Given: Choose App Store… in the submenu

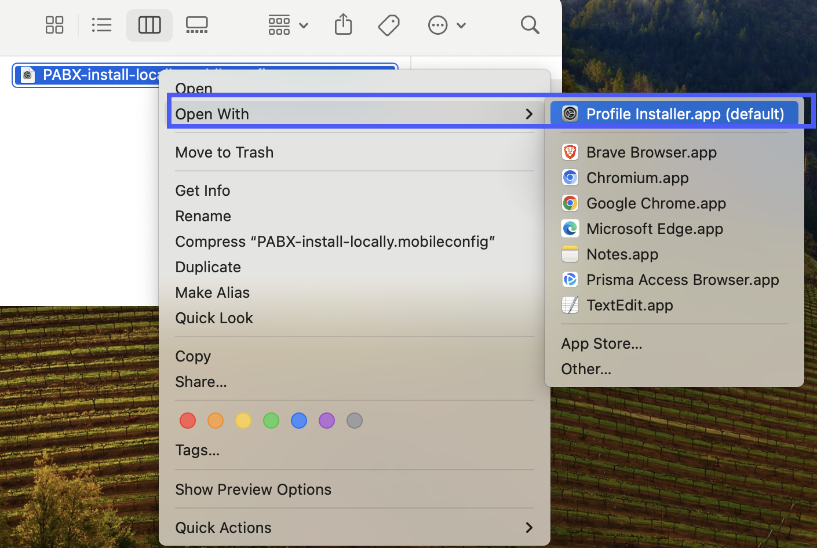Looking at the screenshot, I should [x=674, y=344].
